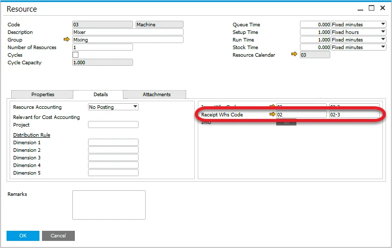This screenshot has height=248, width=392.
Task: Confirm with the OK button
Action: (23, 235)
